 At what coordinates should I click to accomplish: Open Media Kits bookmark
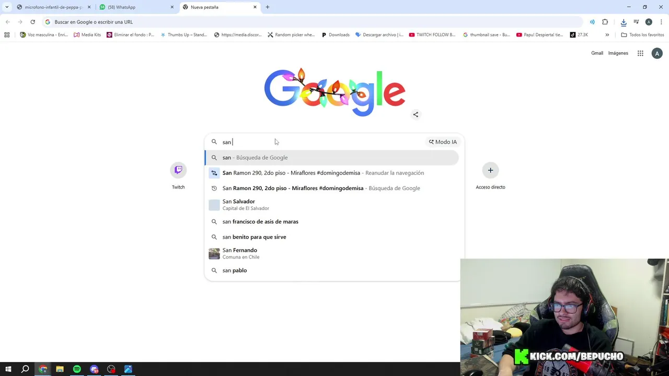pyautogui.click(x=87, y=35)
